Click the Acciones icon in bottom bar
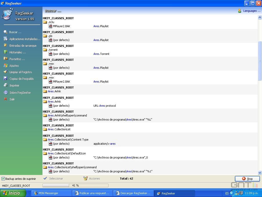Image resolution: width=262 pixels, height=197 pixels. tap(85, 179)
